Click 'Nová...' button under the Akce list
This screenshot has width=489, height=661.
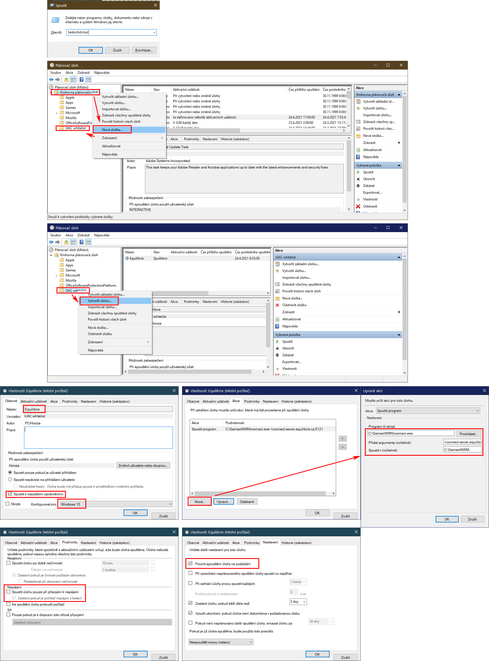click(200, 502)
